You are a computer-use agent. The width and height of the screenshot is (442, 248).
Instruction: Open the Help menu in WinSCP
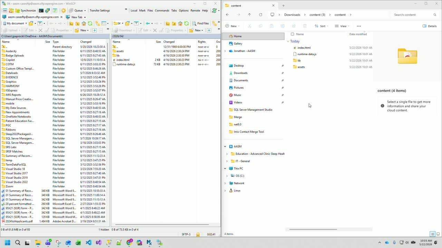205,10
